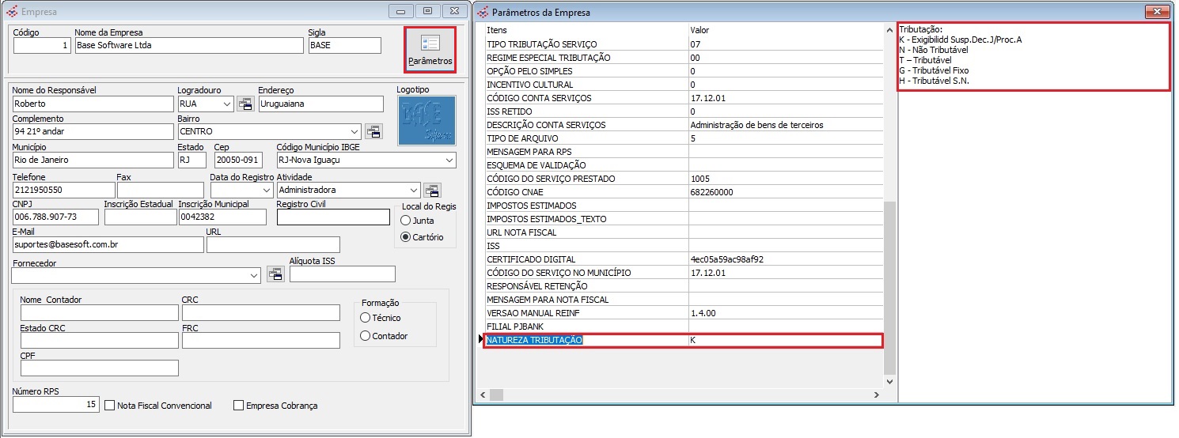Image resolution: width=1179 pixels, height=438 pixels.
Task: Click the parameters list vertical scrollbar
Action: coord(890,285)
